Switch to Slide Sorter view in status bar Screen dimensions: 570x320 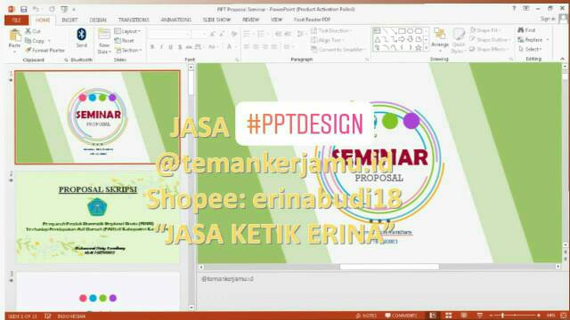tap(449, 316)
